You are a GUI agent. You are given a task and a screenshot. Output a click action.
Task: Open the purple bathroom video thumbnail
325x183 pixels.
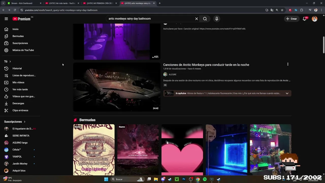point(117,42)
